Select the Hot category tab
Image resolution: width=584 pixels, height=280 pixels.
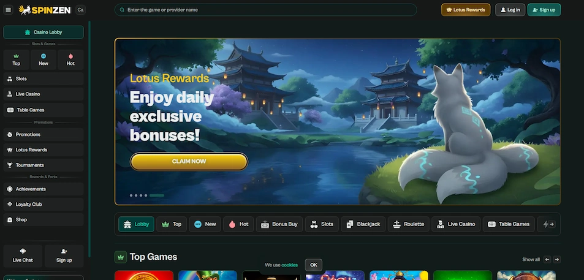tap(238, 224)
